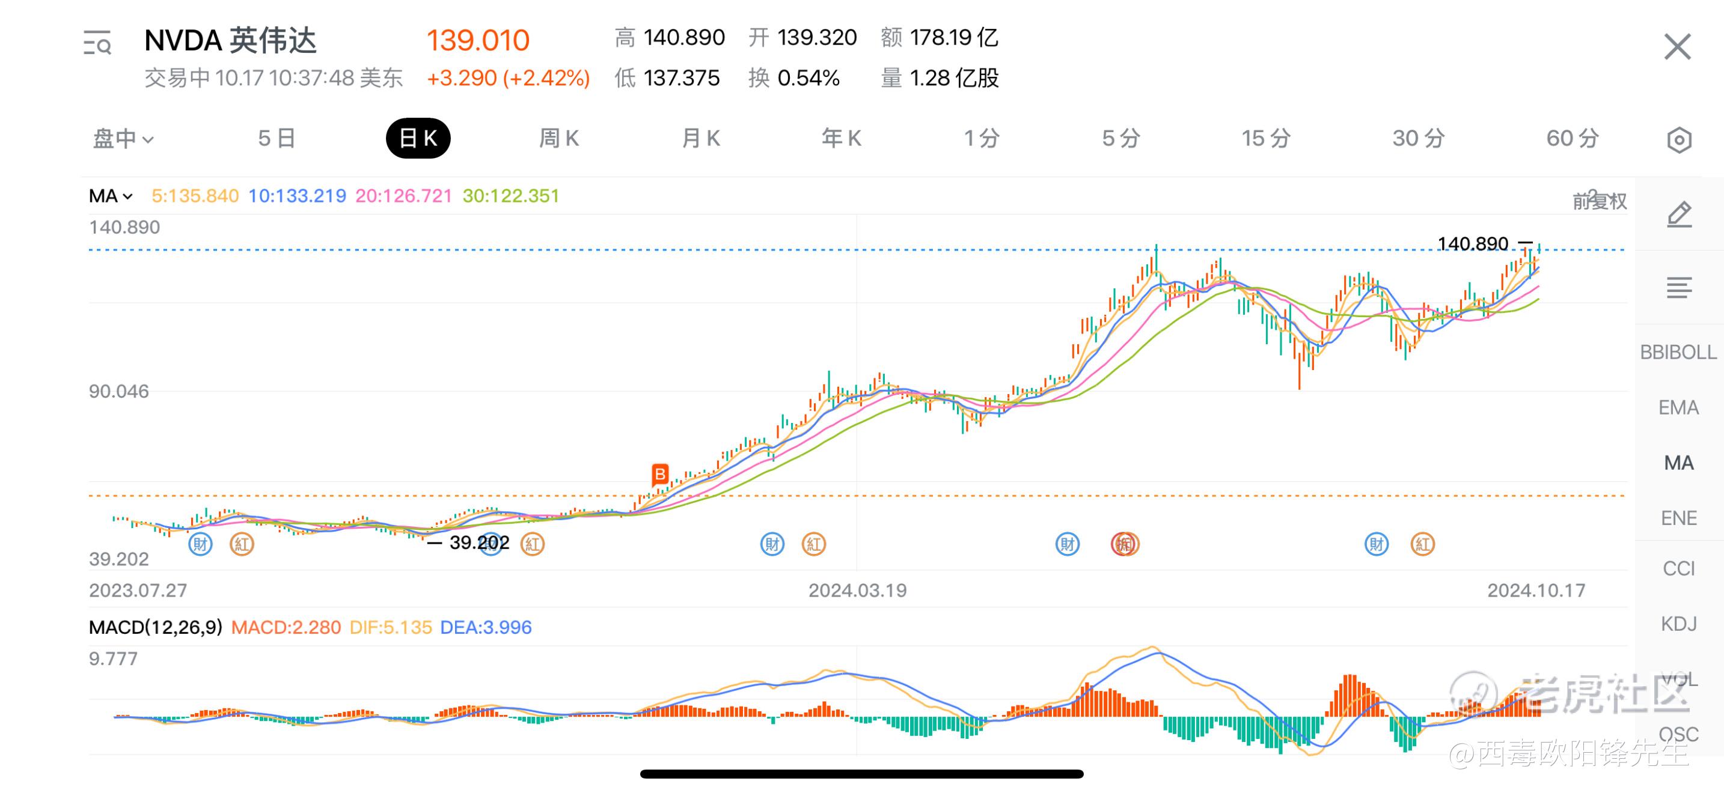Select the 60分 timeframe tab
This screenshot has width=1724, height=793.
[1571, 138]
